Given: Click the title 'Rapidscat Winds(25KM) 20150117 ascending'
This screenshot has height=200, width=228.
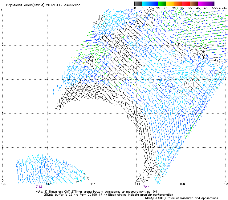Looking at the screenshot, I should [43, 5].
